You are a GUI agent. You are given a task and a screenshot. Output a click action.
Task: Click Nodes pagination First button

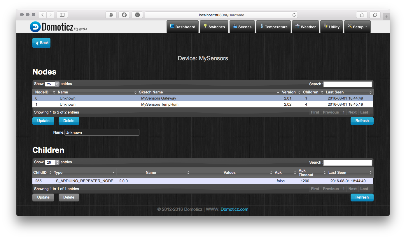point(315,112)
